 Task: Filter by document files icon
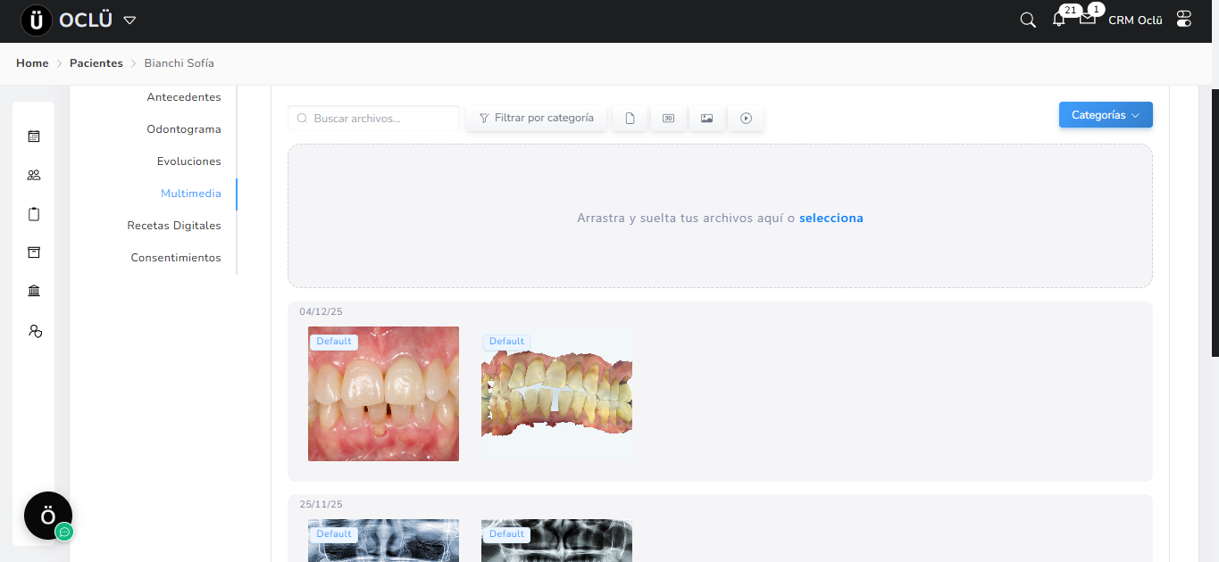pos(630,118)
